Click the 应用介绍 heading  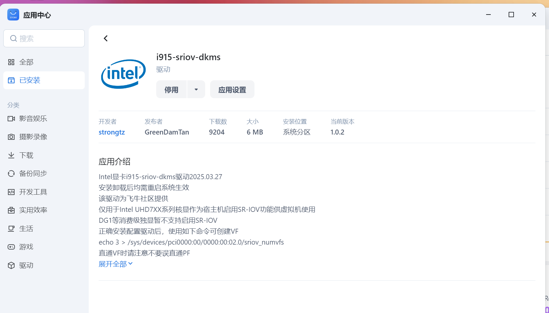[x=114, y=162]
